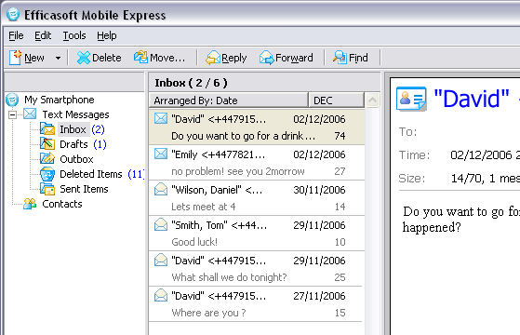
Task: Click the Drafts folder icon
Action: [47, 144]
